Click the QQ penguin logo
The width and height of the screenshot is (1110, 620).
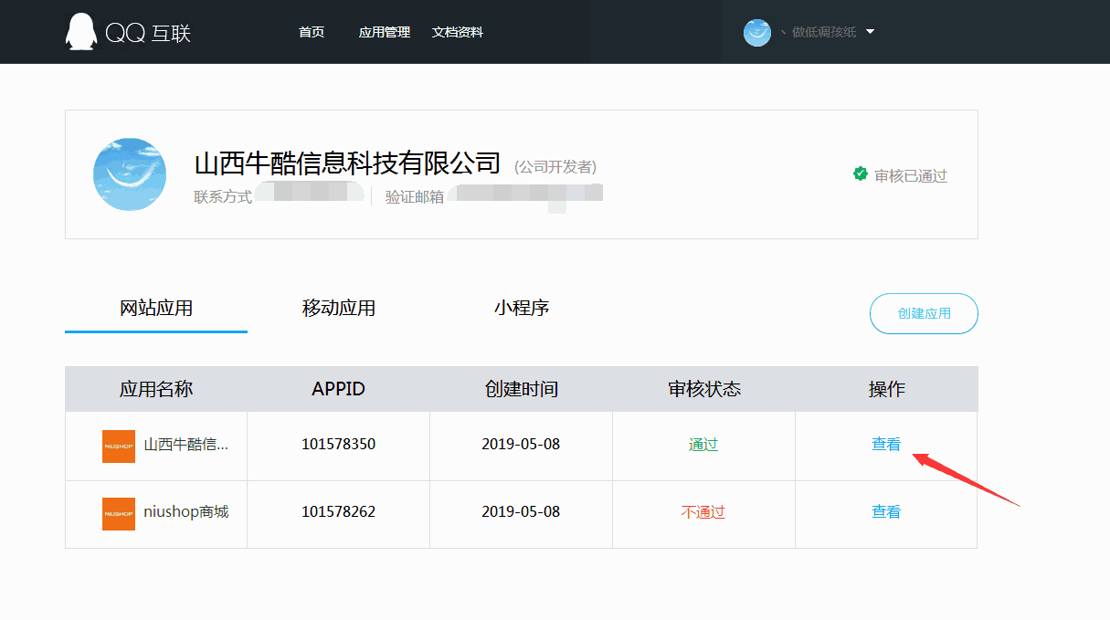[81, 32]
